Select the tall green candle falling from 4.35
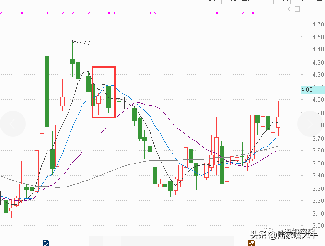The image size is (325, 246). click(x=47, y=91)
